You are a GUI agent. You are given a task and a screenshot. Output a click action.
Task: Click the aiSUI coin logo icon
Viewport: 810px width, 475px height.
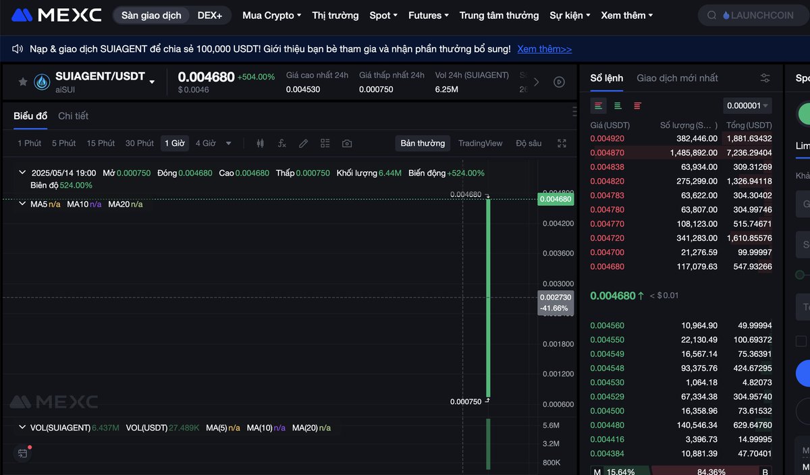coord(42,82)
